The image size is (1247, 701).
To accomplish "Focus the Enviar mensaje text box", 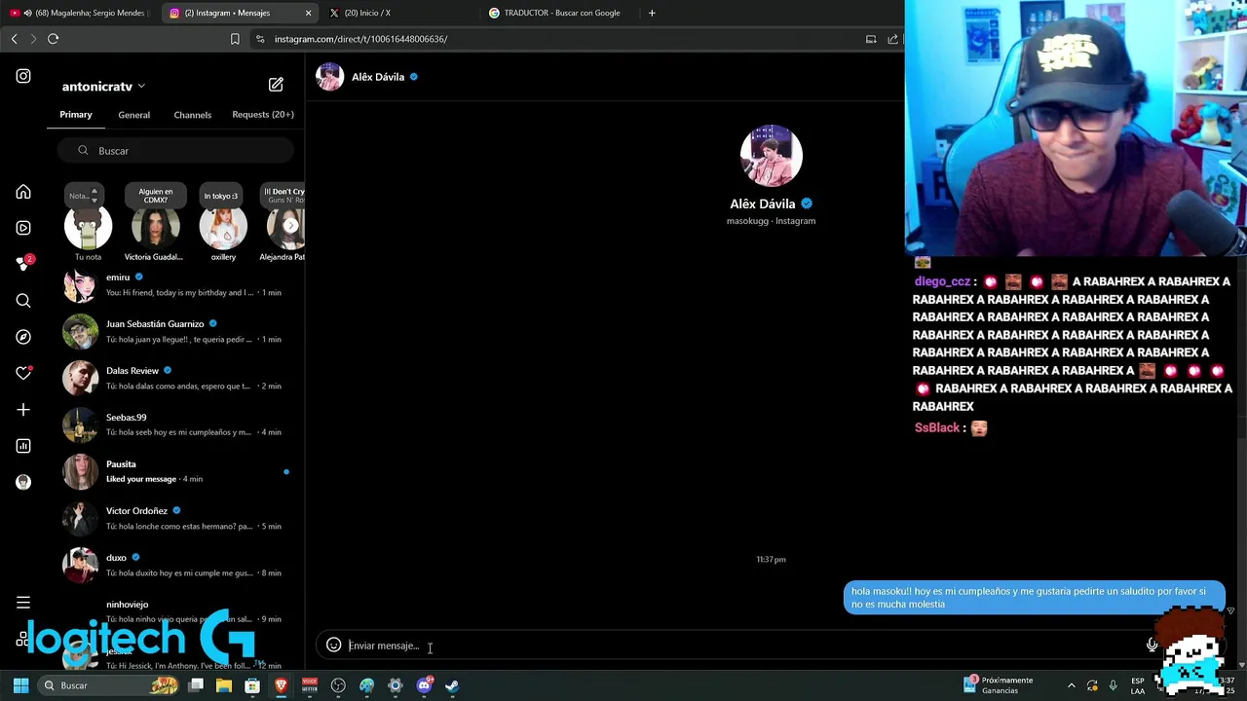I will click(x=740, y=646).
